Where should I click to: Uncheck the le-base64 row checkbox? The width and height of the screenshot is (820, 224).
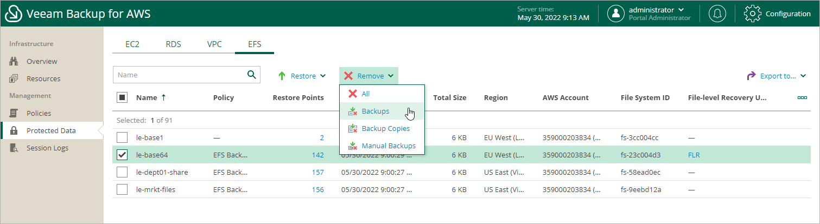pos(122,155)
